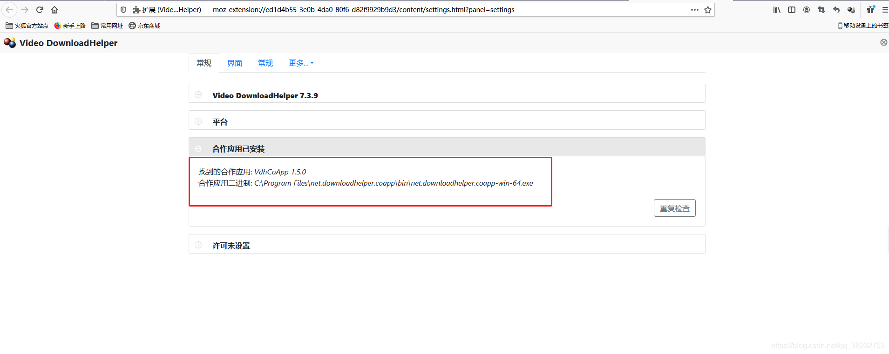The height and width of the screenshot is (354, 889).
Task: Click the tracking protection shield icon
Action: tap(123, 10)
